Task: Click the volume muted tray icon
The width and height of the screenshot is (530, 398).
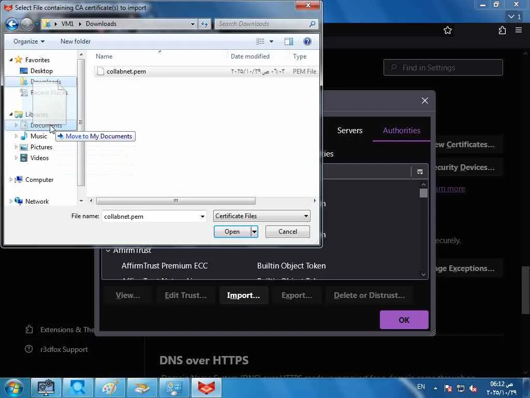Action: [473, 389]
